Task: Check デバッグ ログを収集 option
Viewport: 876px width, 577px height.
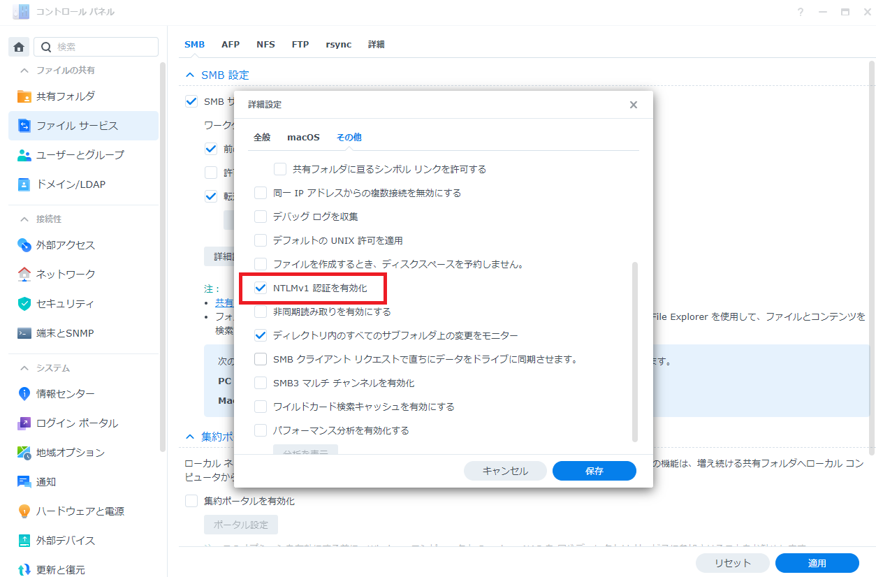Action: [261, 217]
